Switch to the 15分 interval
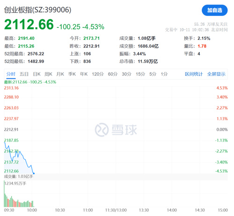 click(x=140, y=74)
